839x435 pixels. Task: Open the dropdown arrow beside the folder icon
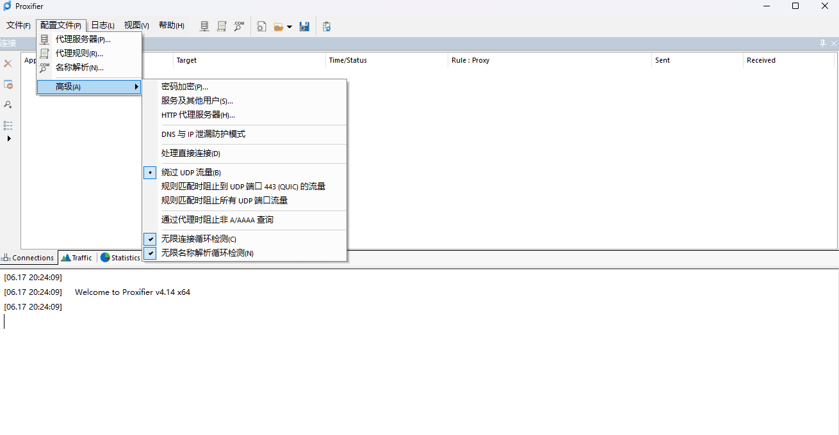coord(289,27)
